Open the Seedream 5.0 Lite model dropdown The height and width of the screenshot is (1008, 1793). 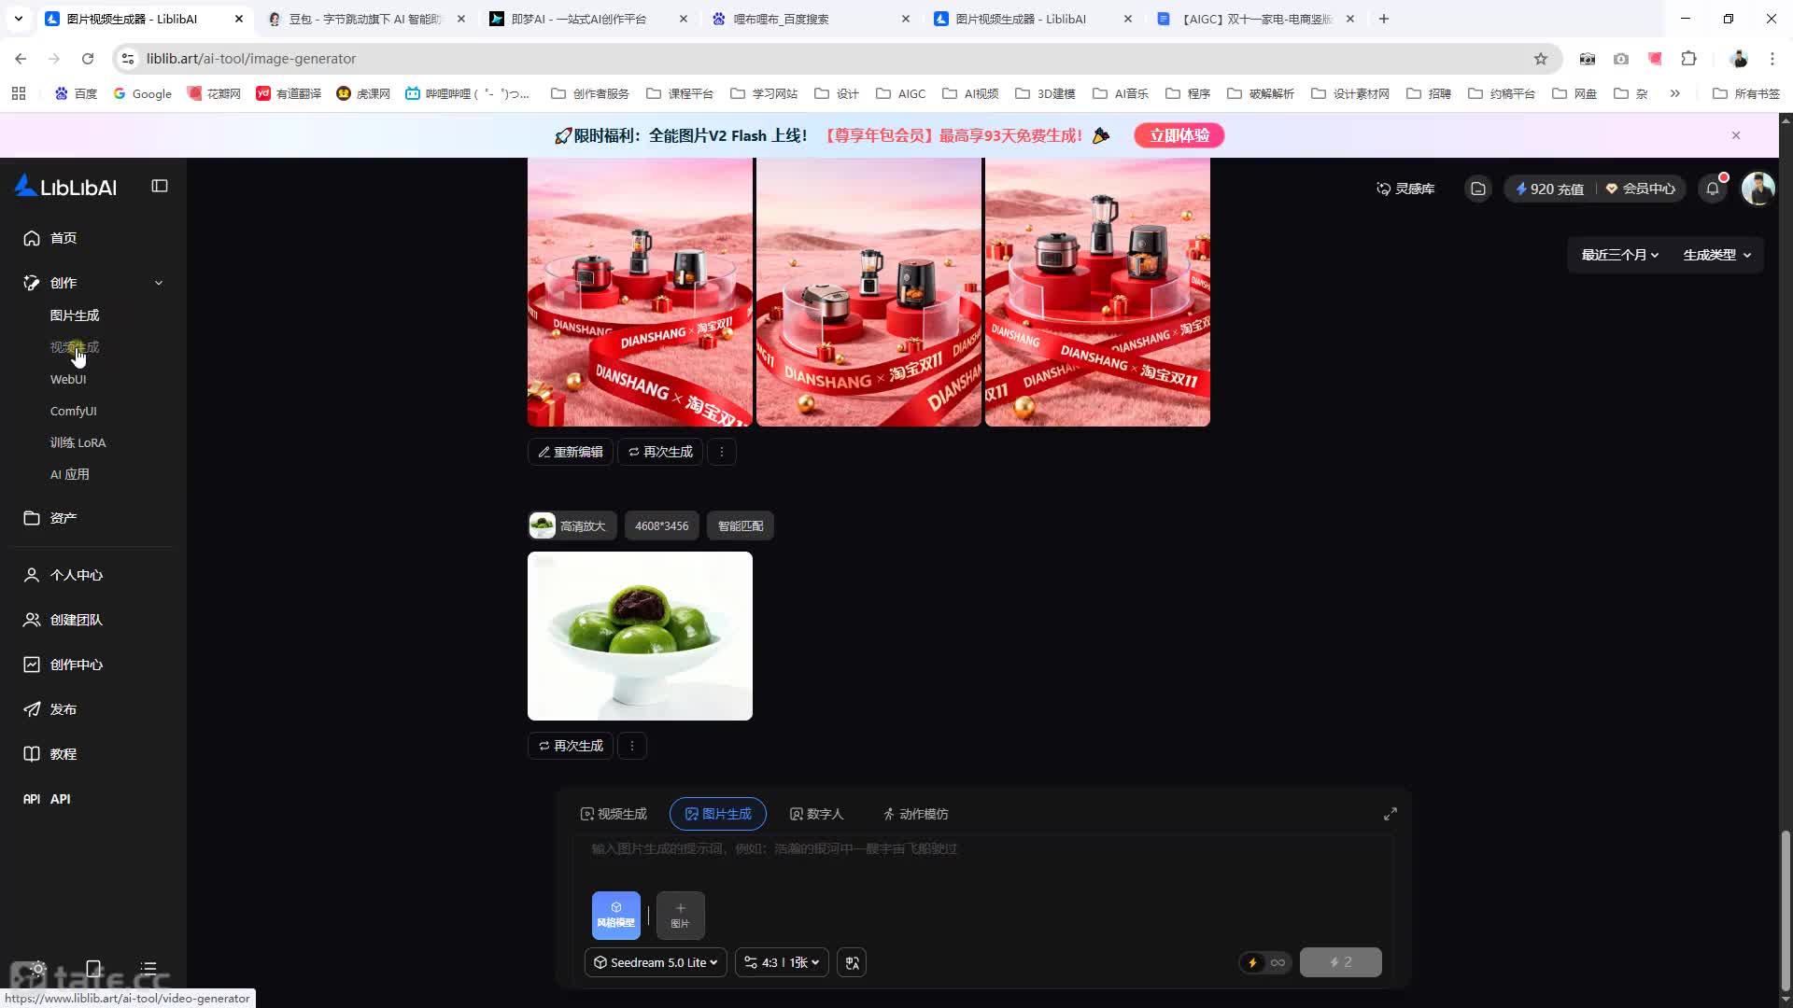[x=656, y=962]
